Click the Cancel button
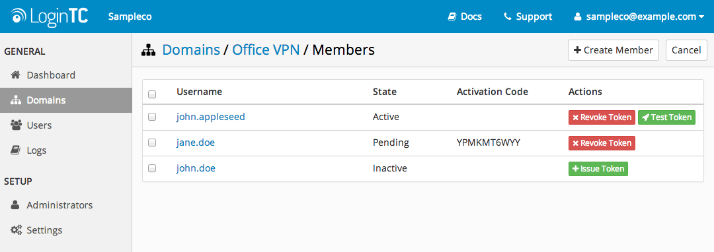This screenshot has width=714, height=252. point(686,50)
